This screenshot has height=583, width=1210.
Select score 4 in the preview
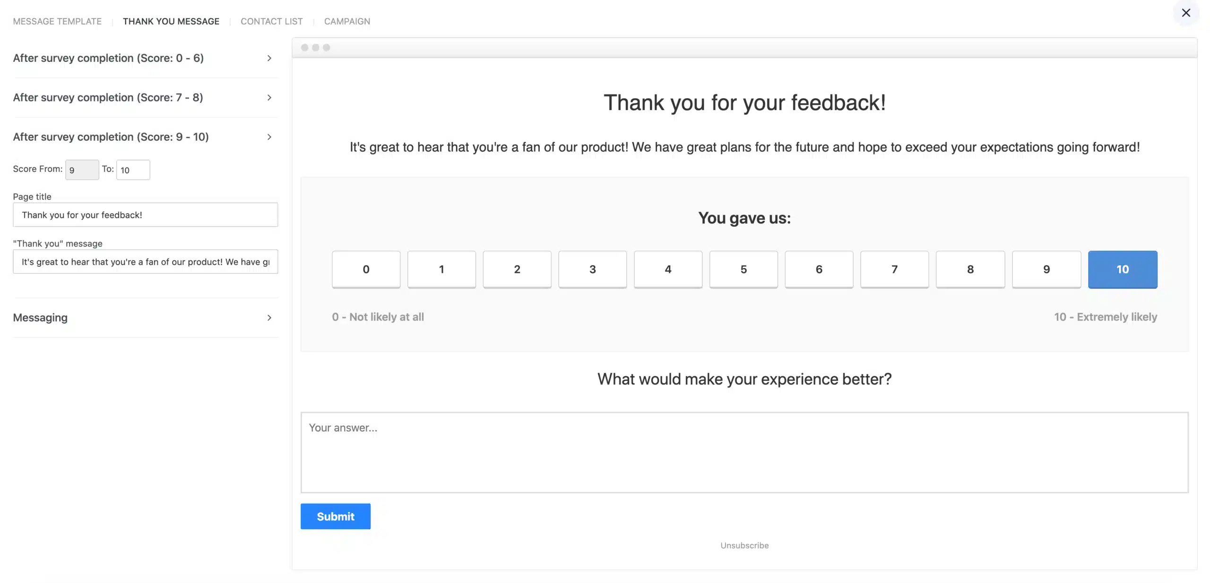(x=668, y=269)
